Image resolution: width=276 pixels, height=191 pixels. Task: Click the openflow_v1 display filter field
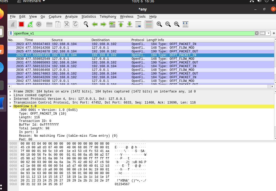click(134, 33)
